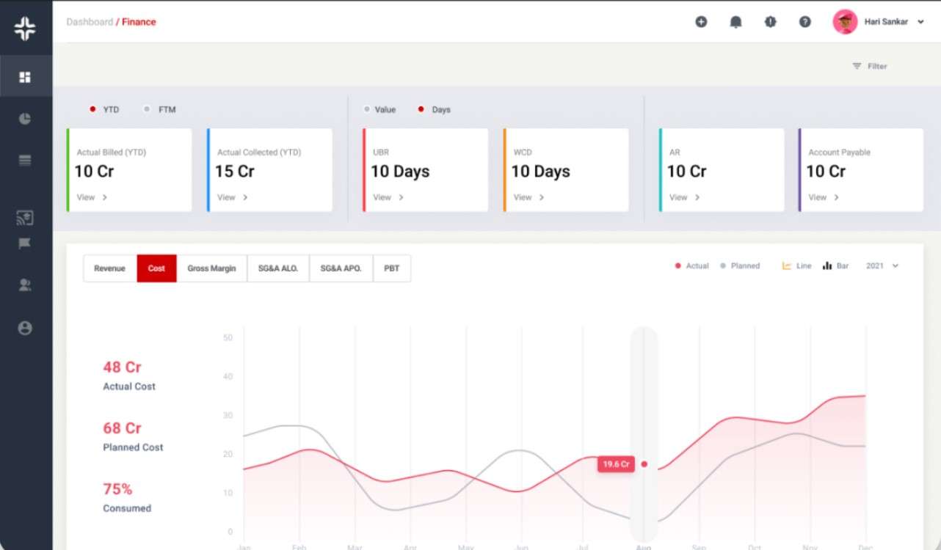
Task: Click the Dashboard breadcrumb link
Action: coord(90,22)
